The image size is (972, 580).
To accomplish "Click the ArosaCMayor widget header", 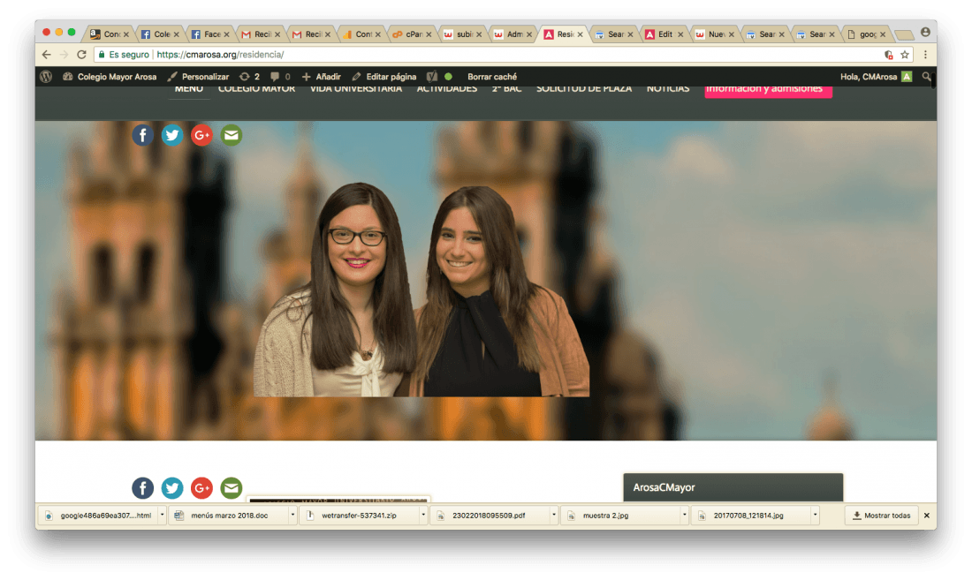I will click(733, 488).
